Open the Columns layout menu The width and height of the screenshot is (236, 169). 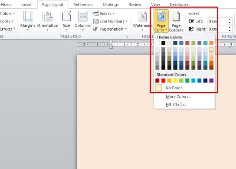pos(83,21)
